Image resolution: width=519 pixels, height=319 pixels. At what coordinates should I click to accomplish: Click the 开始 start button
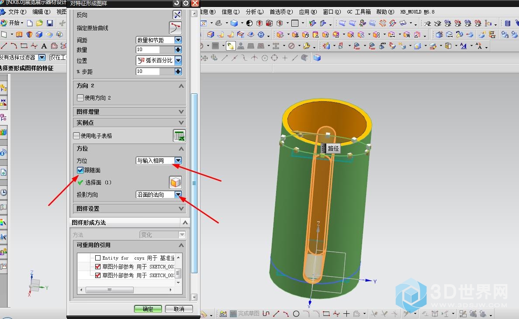pyautogui.click(x=12, y=23)
